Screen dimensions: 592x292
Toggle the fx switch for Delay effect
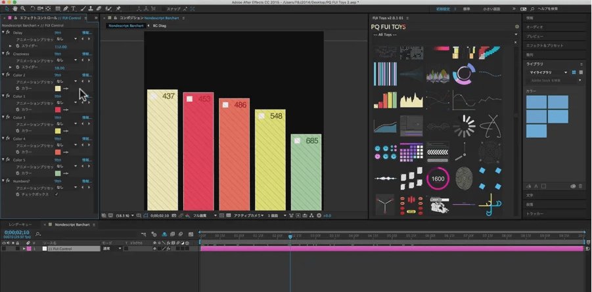click(x=8, y=32)
